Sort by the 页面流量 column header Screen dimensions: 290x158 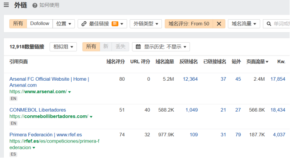point(257,62)
